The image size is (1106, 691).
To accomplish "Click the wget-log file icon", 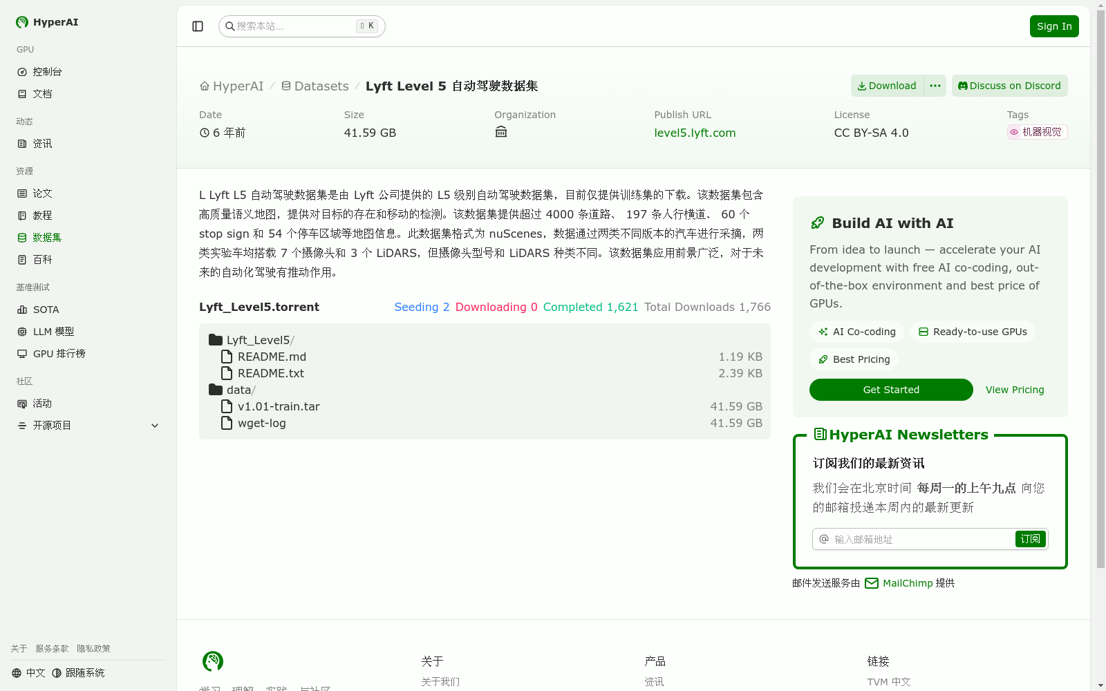I will [227, 423].
